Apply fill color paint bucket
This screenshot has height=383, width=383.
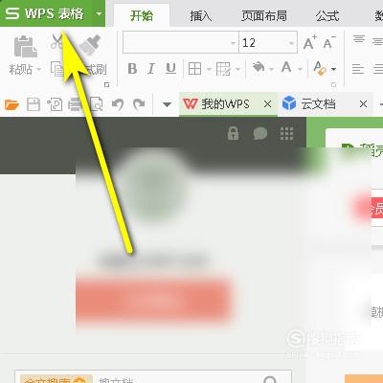click(x=259, y=68)
